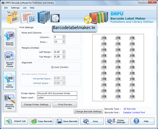Viewport: 158px width, 129px height.
Task: Increase the Rows value with up arrow
Action: click(64, 41)
